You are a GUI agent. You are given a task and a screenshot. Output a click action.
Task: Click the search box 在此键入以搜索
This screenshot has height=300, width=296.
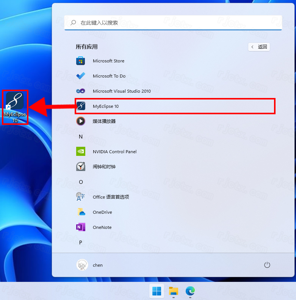coord(173,23)
